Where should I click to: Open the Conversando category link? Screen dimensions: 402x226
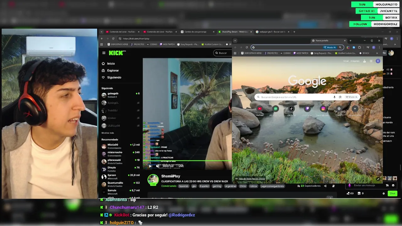click(x=169, y=186)
